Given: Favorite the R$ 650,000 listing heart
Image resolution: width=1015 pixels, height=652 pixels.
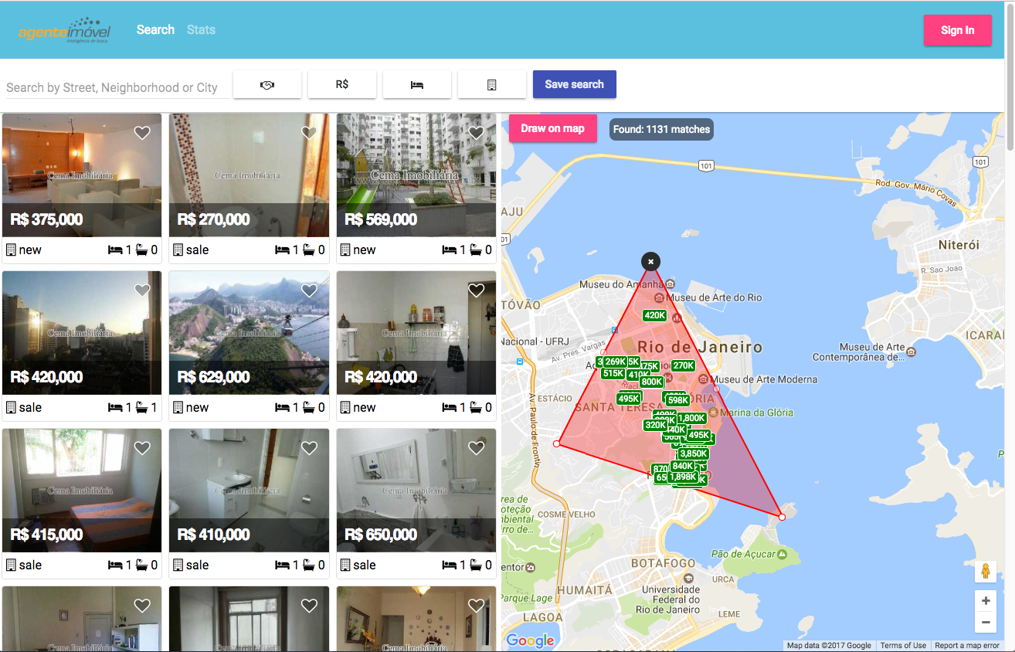Looking at the screenshot, I should (476, 448).
